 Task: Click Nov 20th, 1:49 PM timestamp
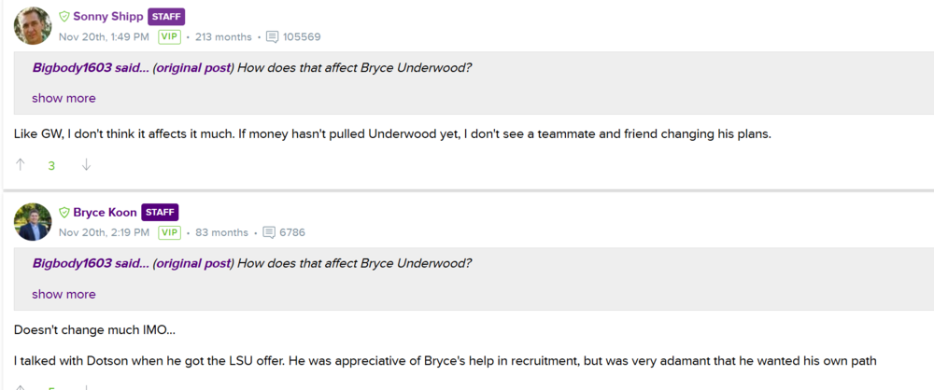pos(104,37)
